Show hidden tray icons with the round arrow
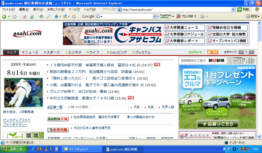 [x=225, y=149]
